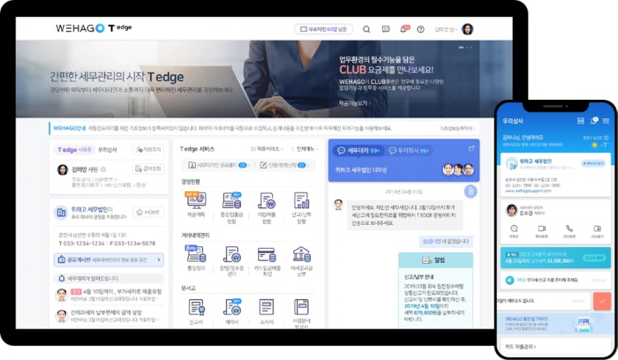The image size is (618, 360).
Task: Click the 급여조회 button
Action: (x=148, y=169)
